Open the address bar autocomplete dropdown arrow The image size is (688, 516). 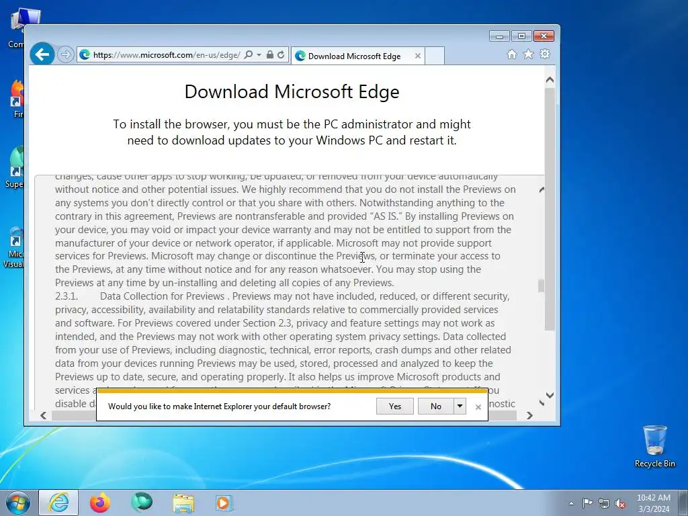pyautogui.click(x=259, y=55)
